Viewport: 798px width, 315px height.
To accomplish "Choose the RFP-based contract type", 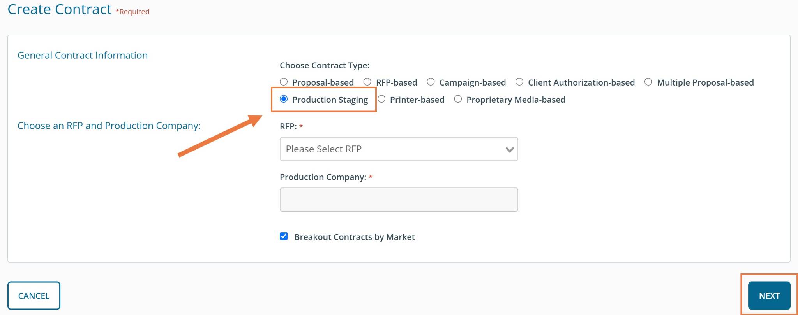I will pyautogui.click(x=367, y=82).
